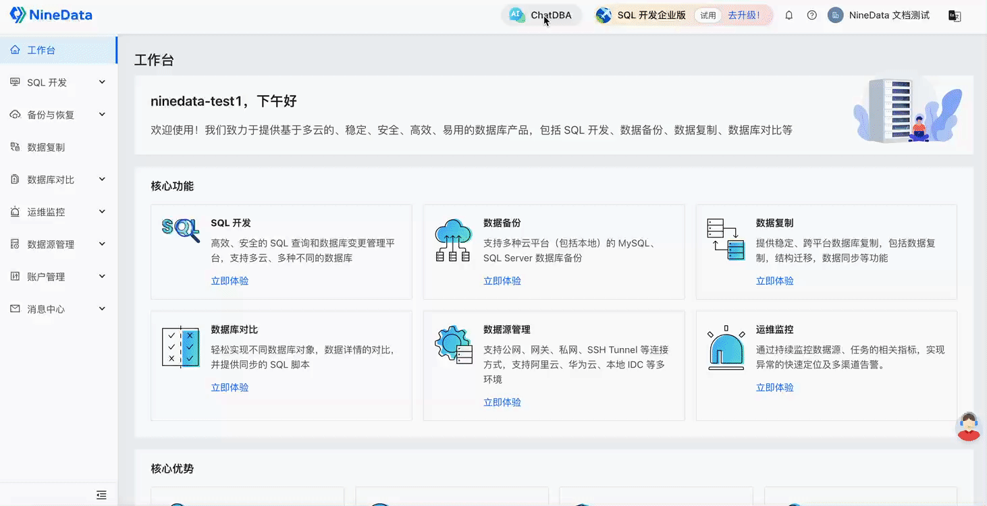Click the 数据复制 card icon
The image size is (987, 506).
click(x=726, y=239)
